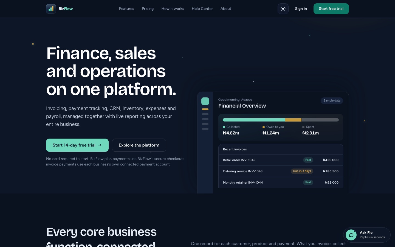Click the yellow Owed to you bar segment

[293, 120]
